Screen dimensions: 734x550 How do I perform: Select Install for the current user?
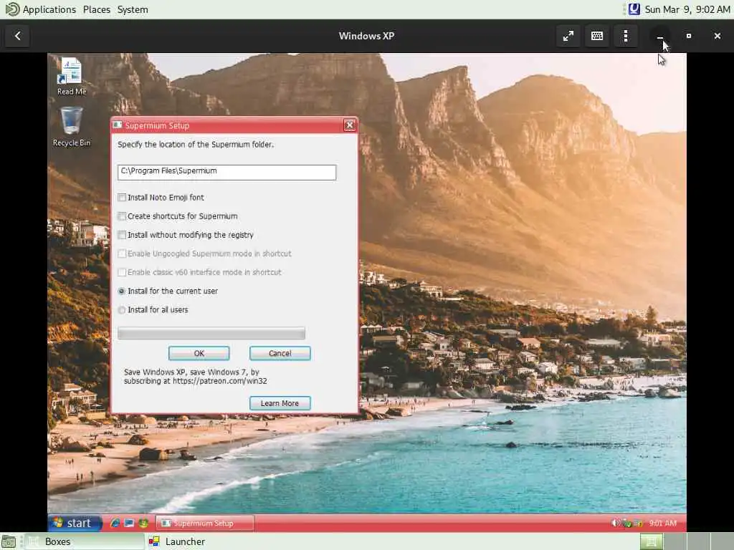[x=122, y=291]
